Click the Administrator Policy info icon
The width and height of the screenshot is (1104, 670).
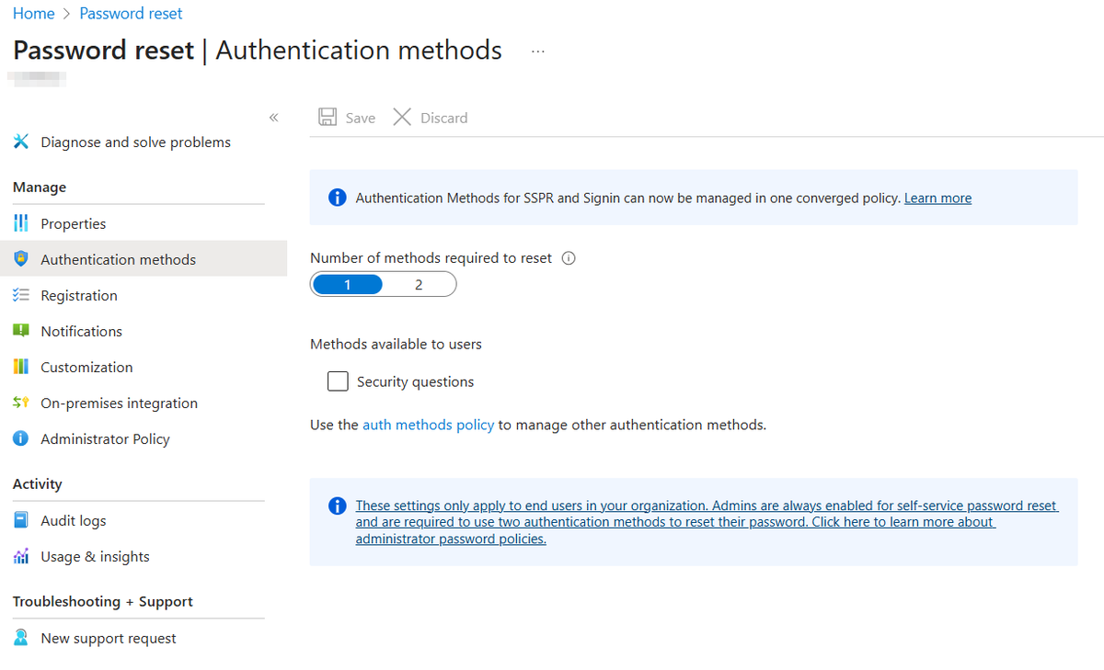21,438
